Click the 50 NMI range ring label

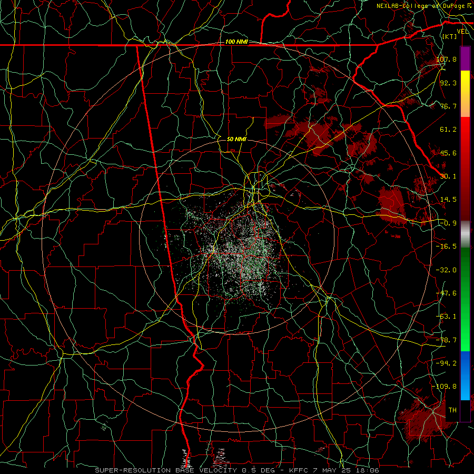(x=236, y=140)
